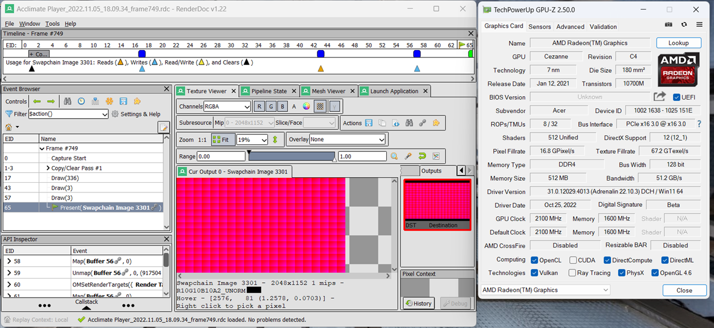The image size is (714, 328).
Task: Toggle the R channel in Texture Viewer
Action: (x=259, y=106)
